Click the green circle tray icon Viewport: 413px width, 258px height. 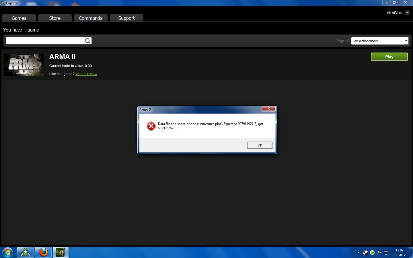pyautogui.click(x=372, y=253)
